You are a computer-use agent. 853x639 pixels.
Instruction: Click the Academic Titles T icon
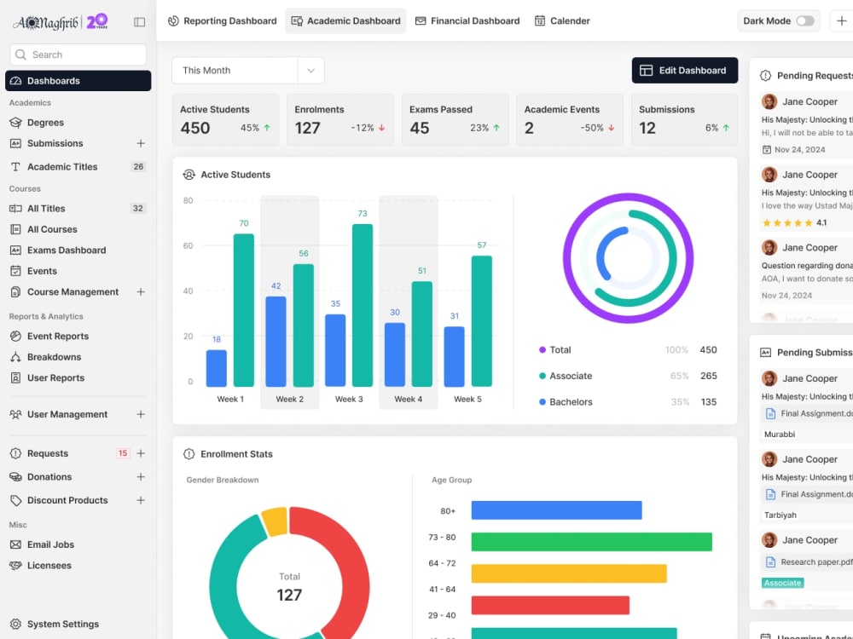point(15,167)
